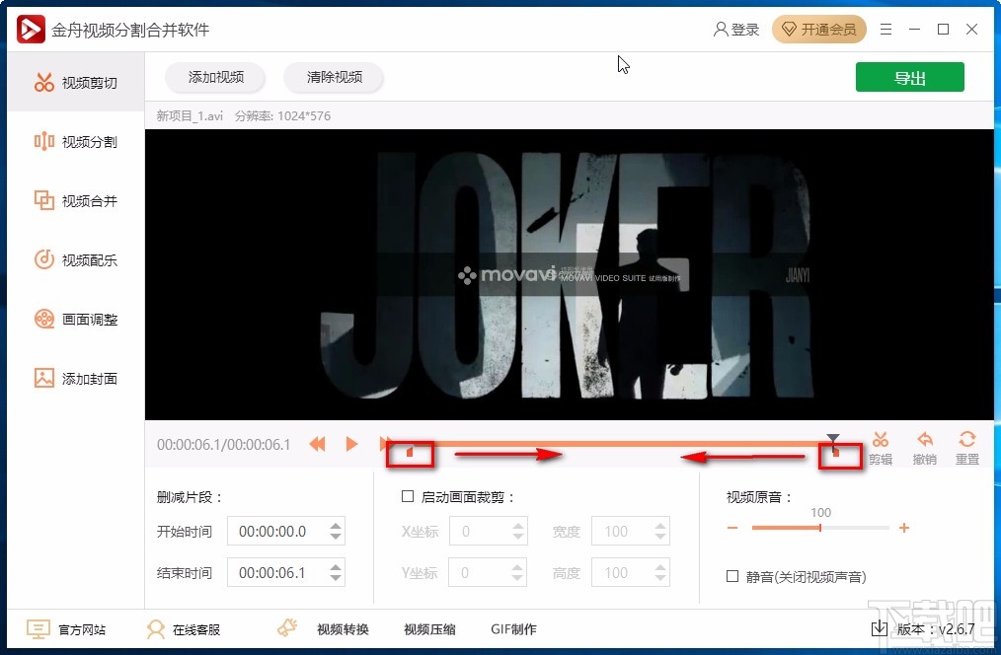
Task: Click the timeline end marker
Action: (836, 453)
